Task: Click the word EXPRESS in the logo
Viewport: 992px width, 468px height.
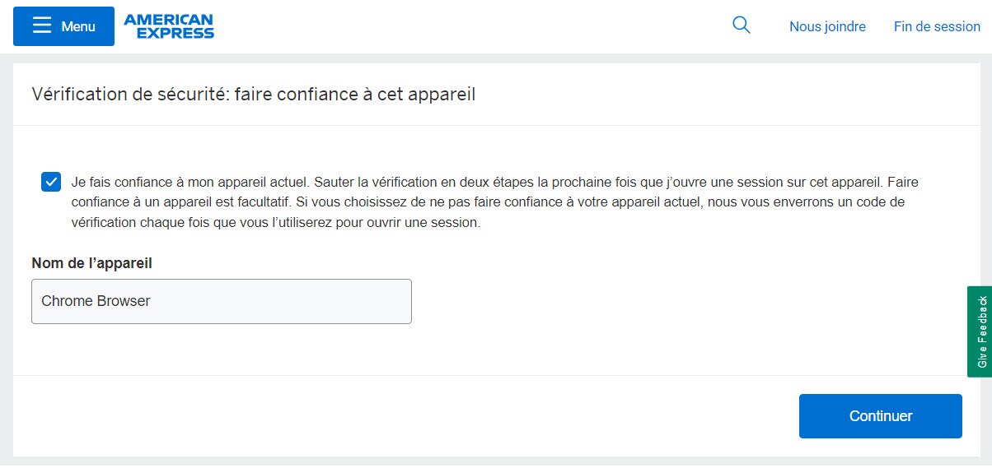Action: click(x=175, y=33)
